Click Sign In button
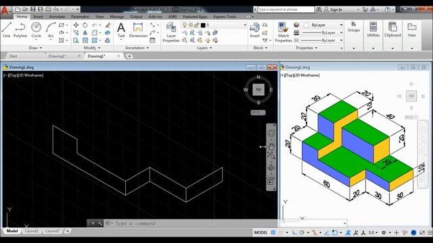The height and width of the screenshot is (243, 433). click(334, 9)
